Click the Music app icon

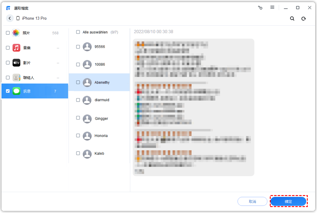tap(16, 48)
